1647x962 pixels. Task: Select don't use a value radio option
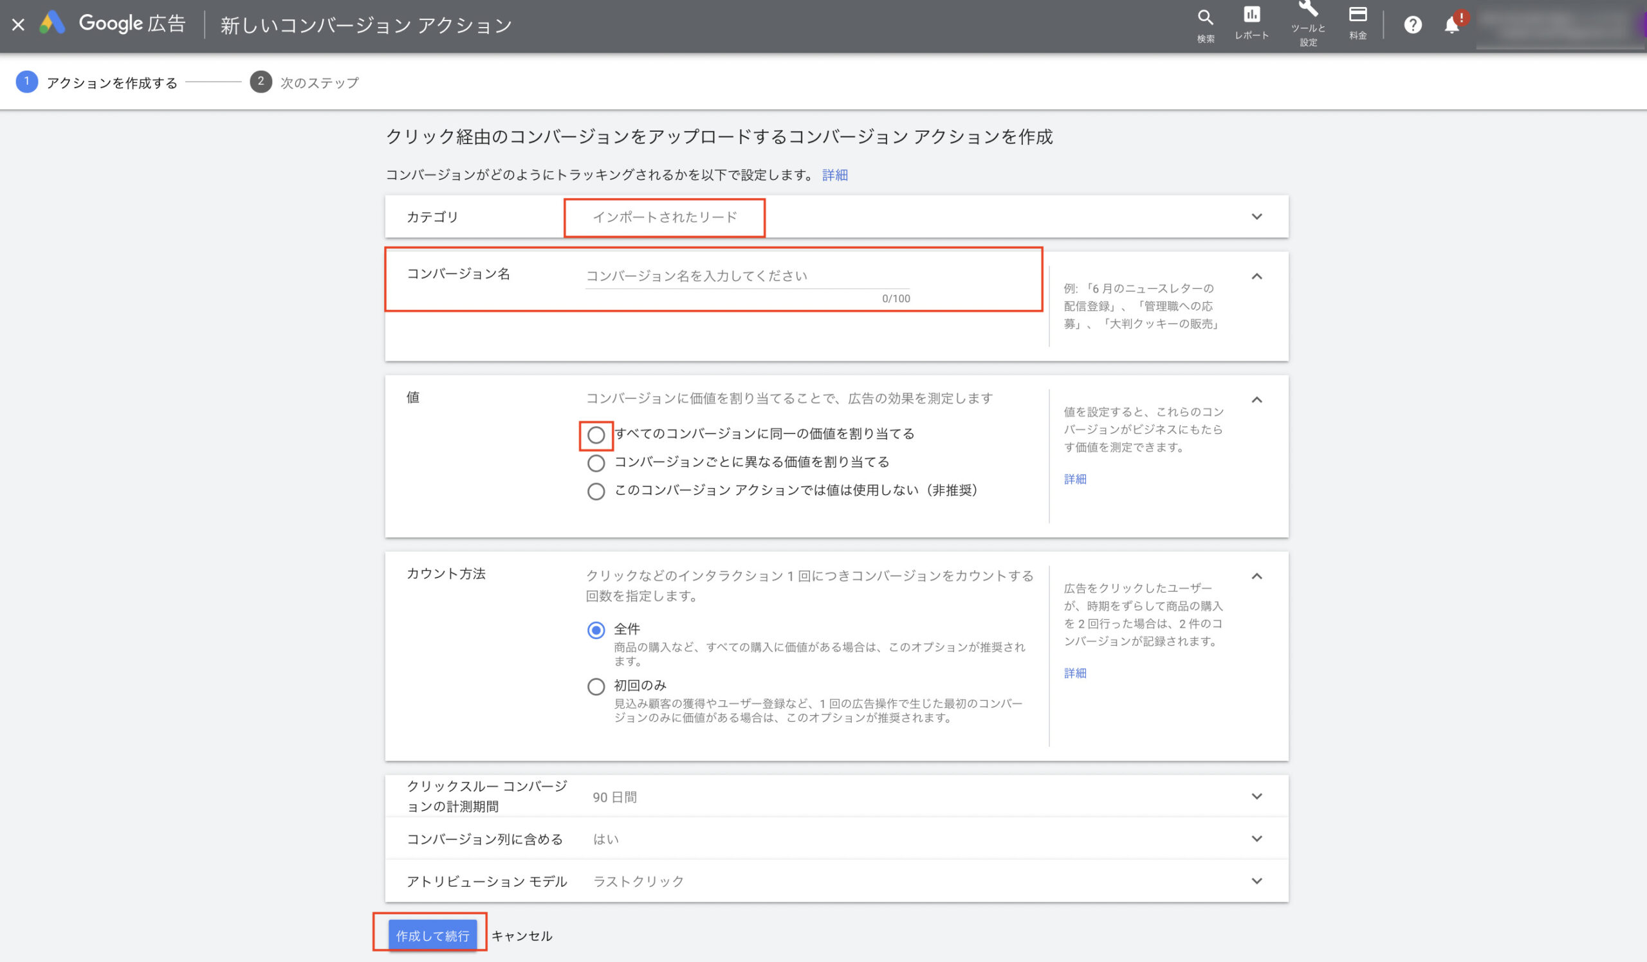click(595, 491)
